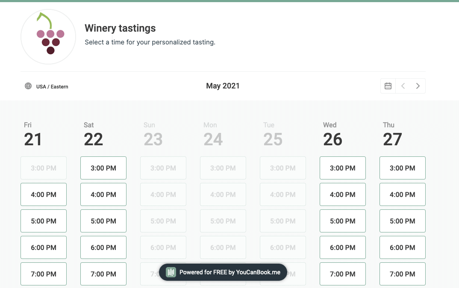Book Saturday 22 at 5:00 PM

[x=103, y=221]
